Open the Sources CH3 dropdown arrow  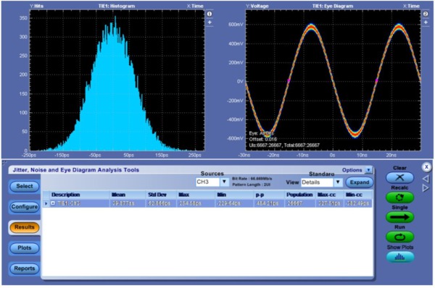224,182
